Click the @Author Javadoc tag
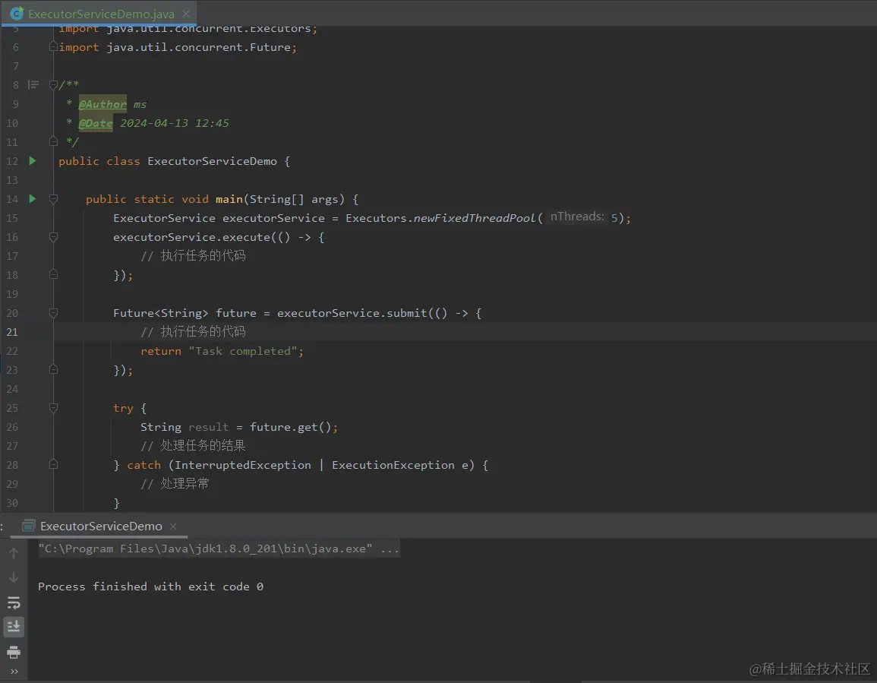This screenshot has width=877, height=683. point(103,104)
